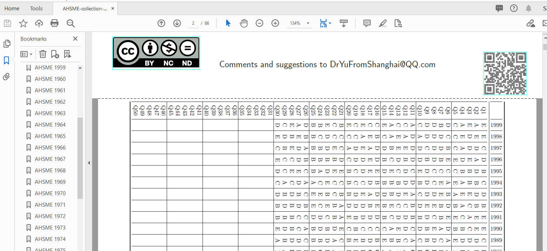Go to previous page arrow
This screenshot has width=547, height=251.
(161, 23)
